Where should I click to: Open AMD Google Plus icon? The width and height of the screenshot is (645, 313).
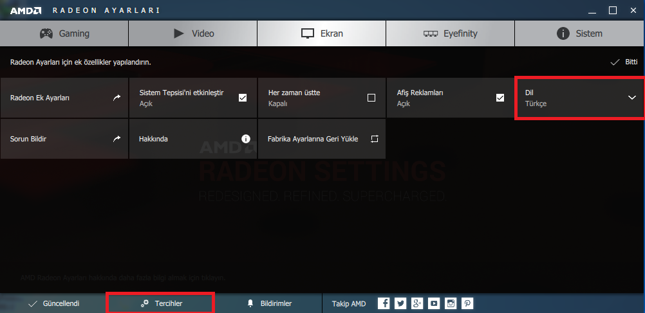[417, 303]
